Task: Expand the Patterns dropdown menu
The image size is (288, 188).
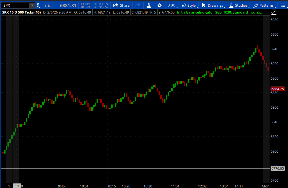Action: coord(263,5)
